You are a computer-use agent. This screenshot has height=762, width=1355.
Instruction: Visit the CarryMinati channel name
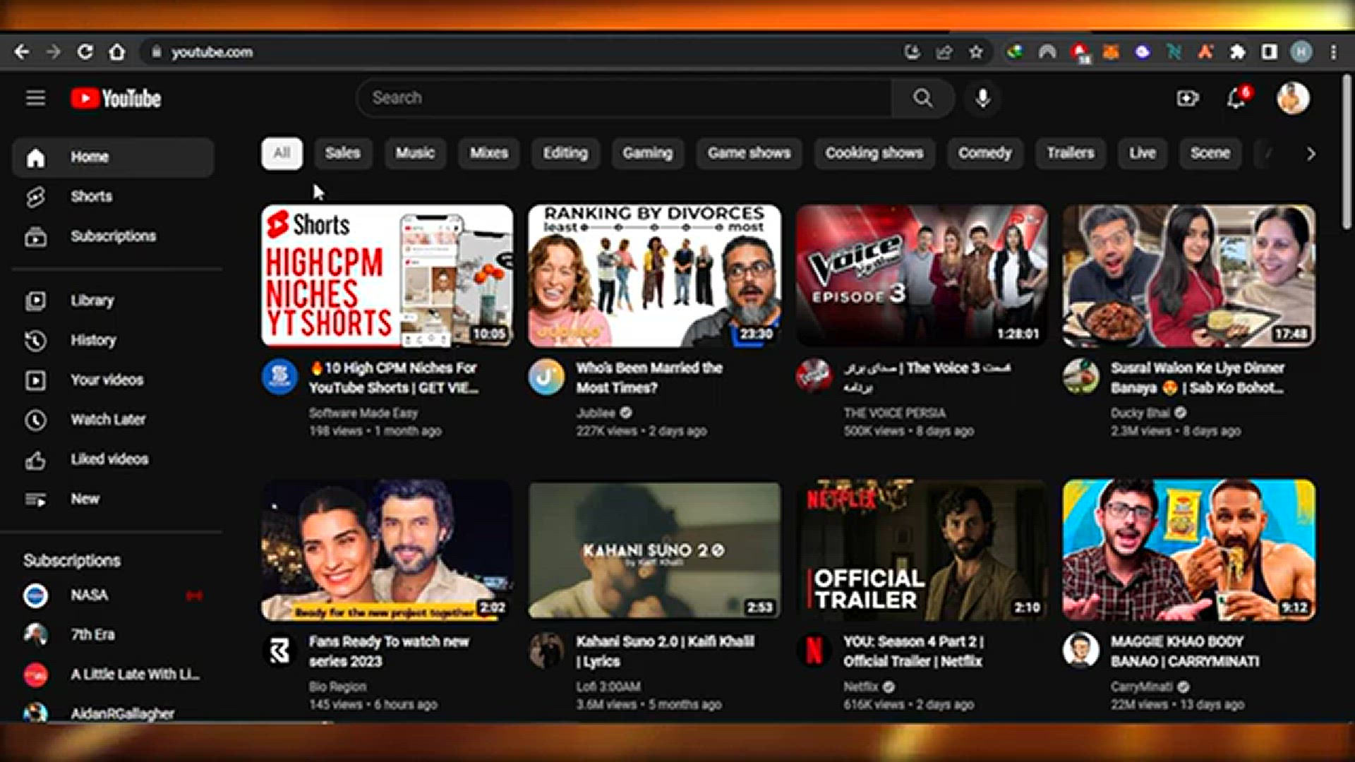1141,687
